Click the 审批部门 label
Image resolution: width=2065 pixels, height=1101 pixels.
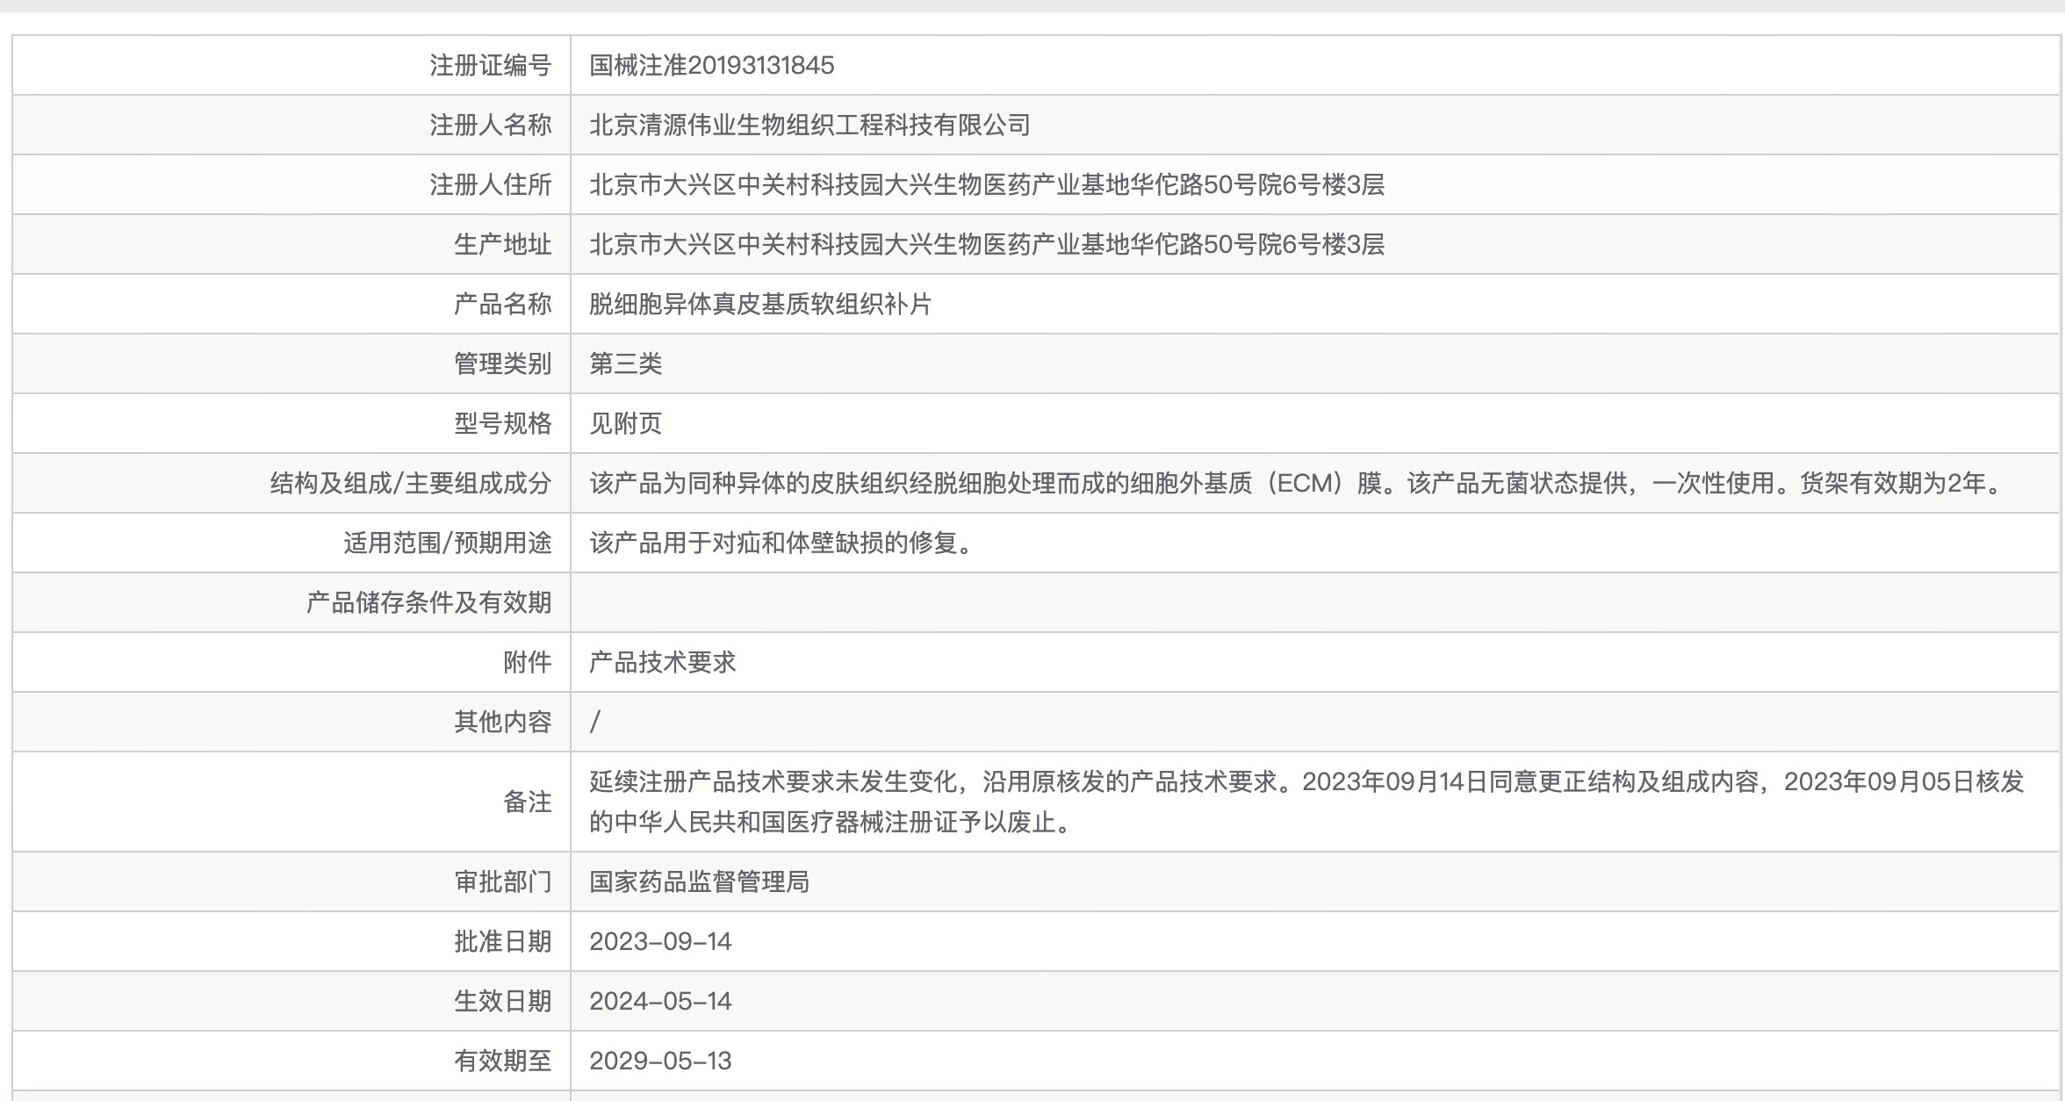click(x=503, y=882)
